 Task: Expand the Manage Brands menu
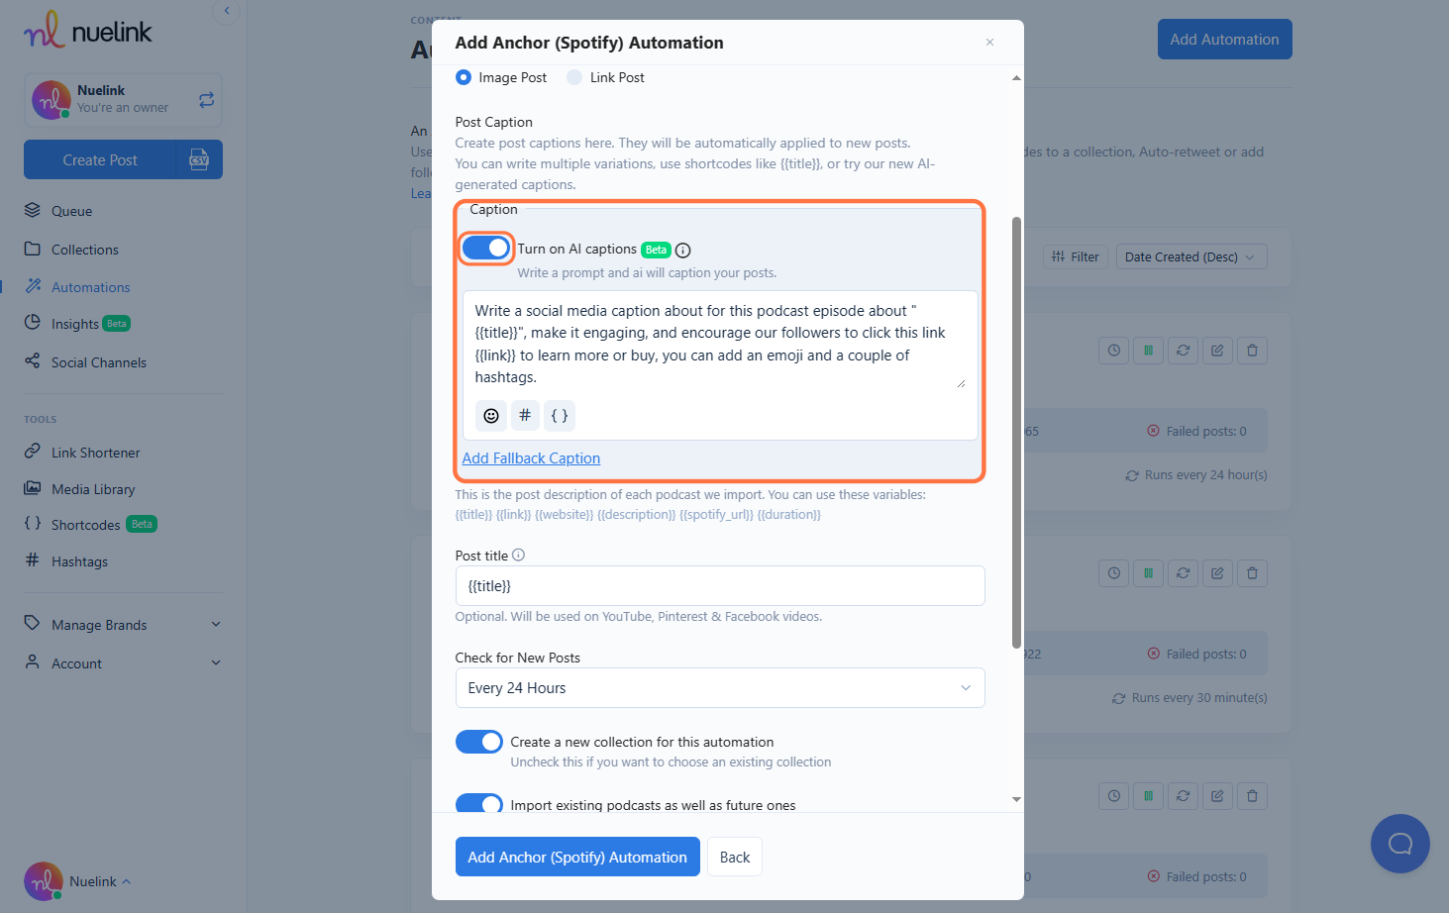(x=123, y=625)
